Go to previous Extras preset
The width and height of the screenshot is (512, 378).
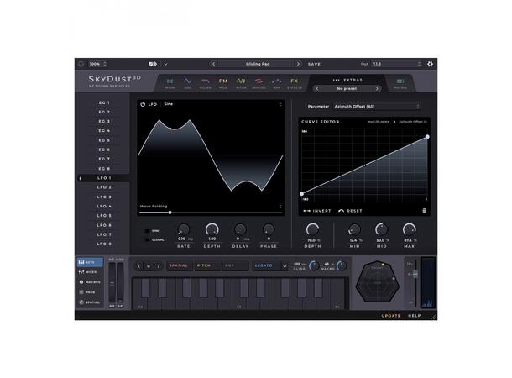[316, 88]
